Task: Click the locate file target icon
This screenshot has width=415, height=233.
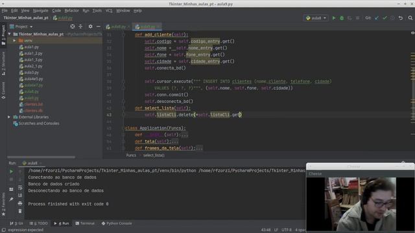Action: tap(73, 27)
